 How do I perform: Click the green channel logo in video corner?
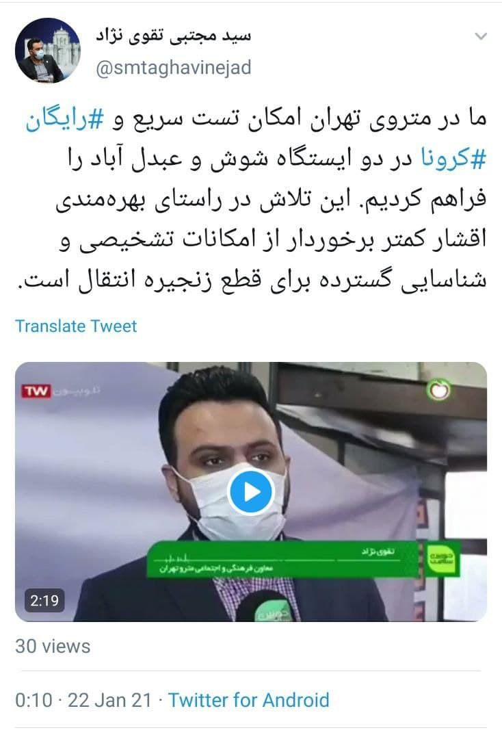tap(438, 389)
